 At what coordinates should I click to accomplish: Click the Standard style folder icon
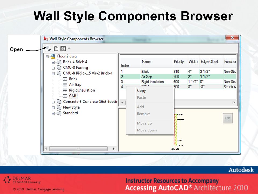pos(59,113)
